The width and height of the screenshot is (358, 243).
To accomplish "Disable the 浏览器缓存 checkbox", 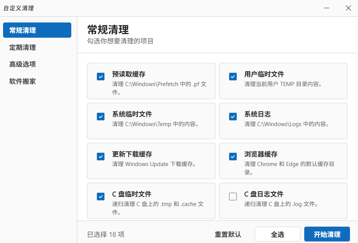I will [233, 157].
